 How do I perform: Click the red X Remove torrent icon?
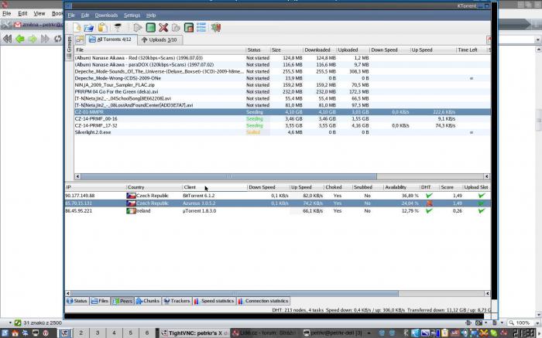[163, 28]
